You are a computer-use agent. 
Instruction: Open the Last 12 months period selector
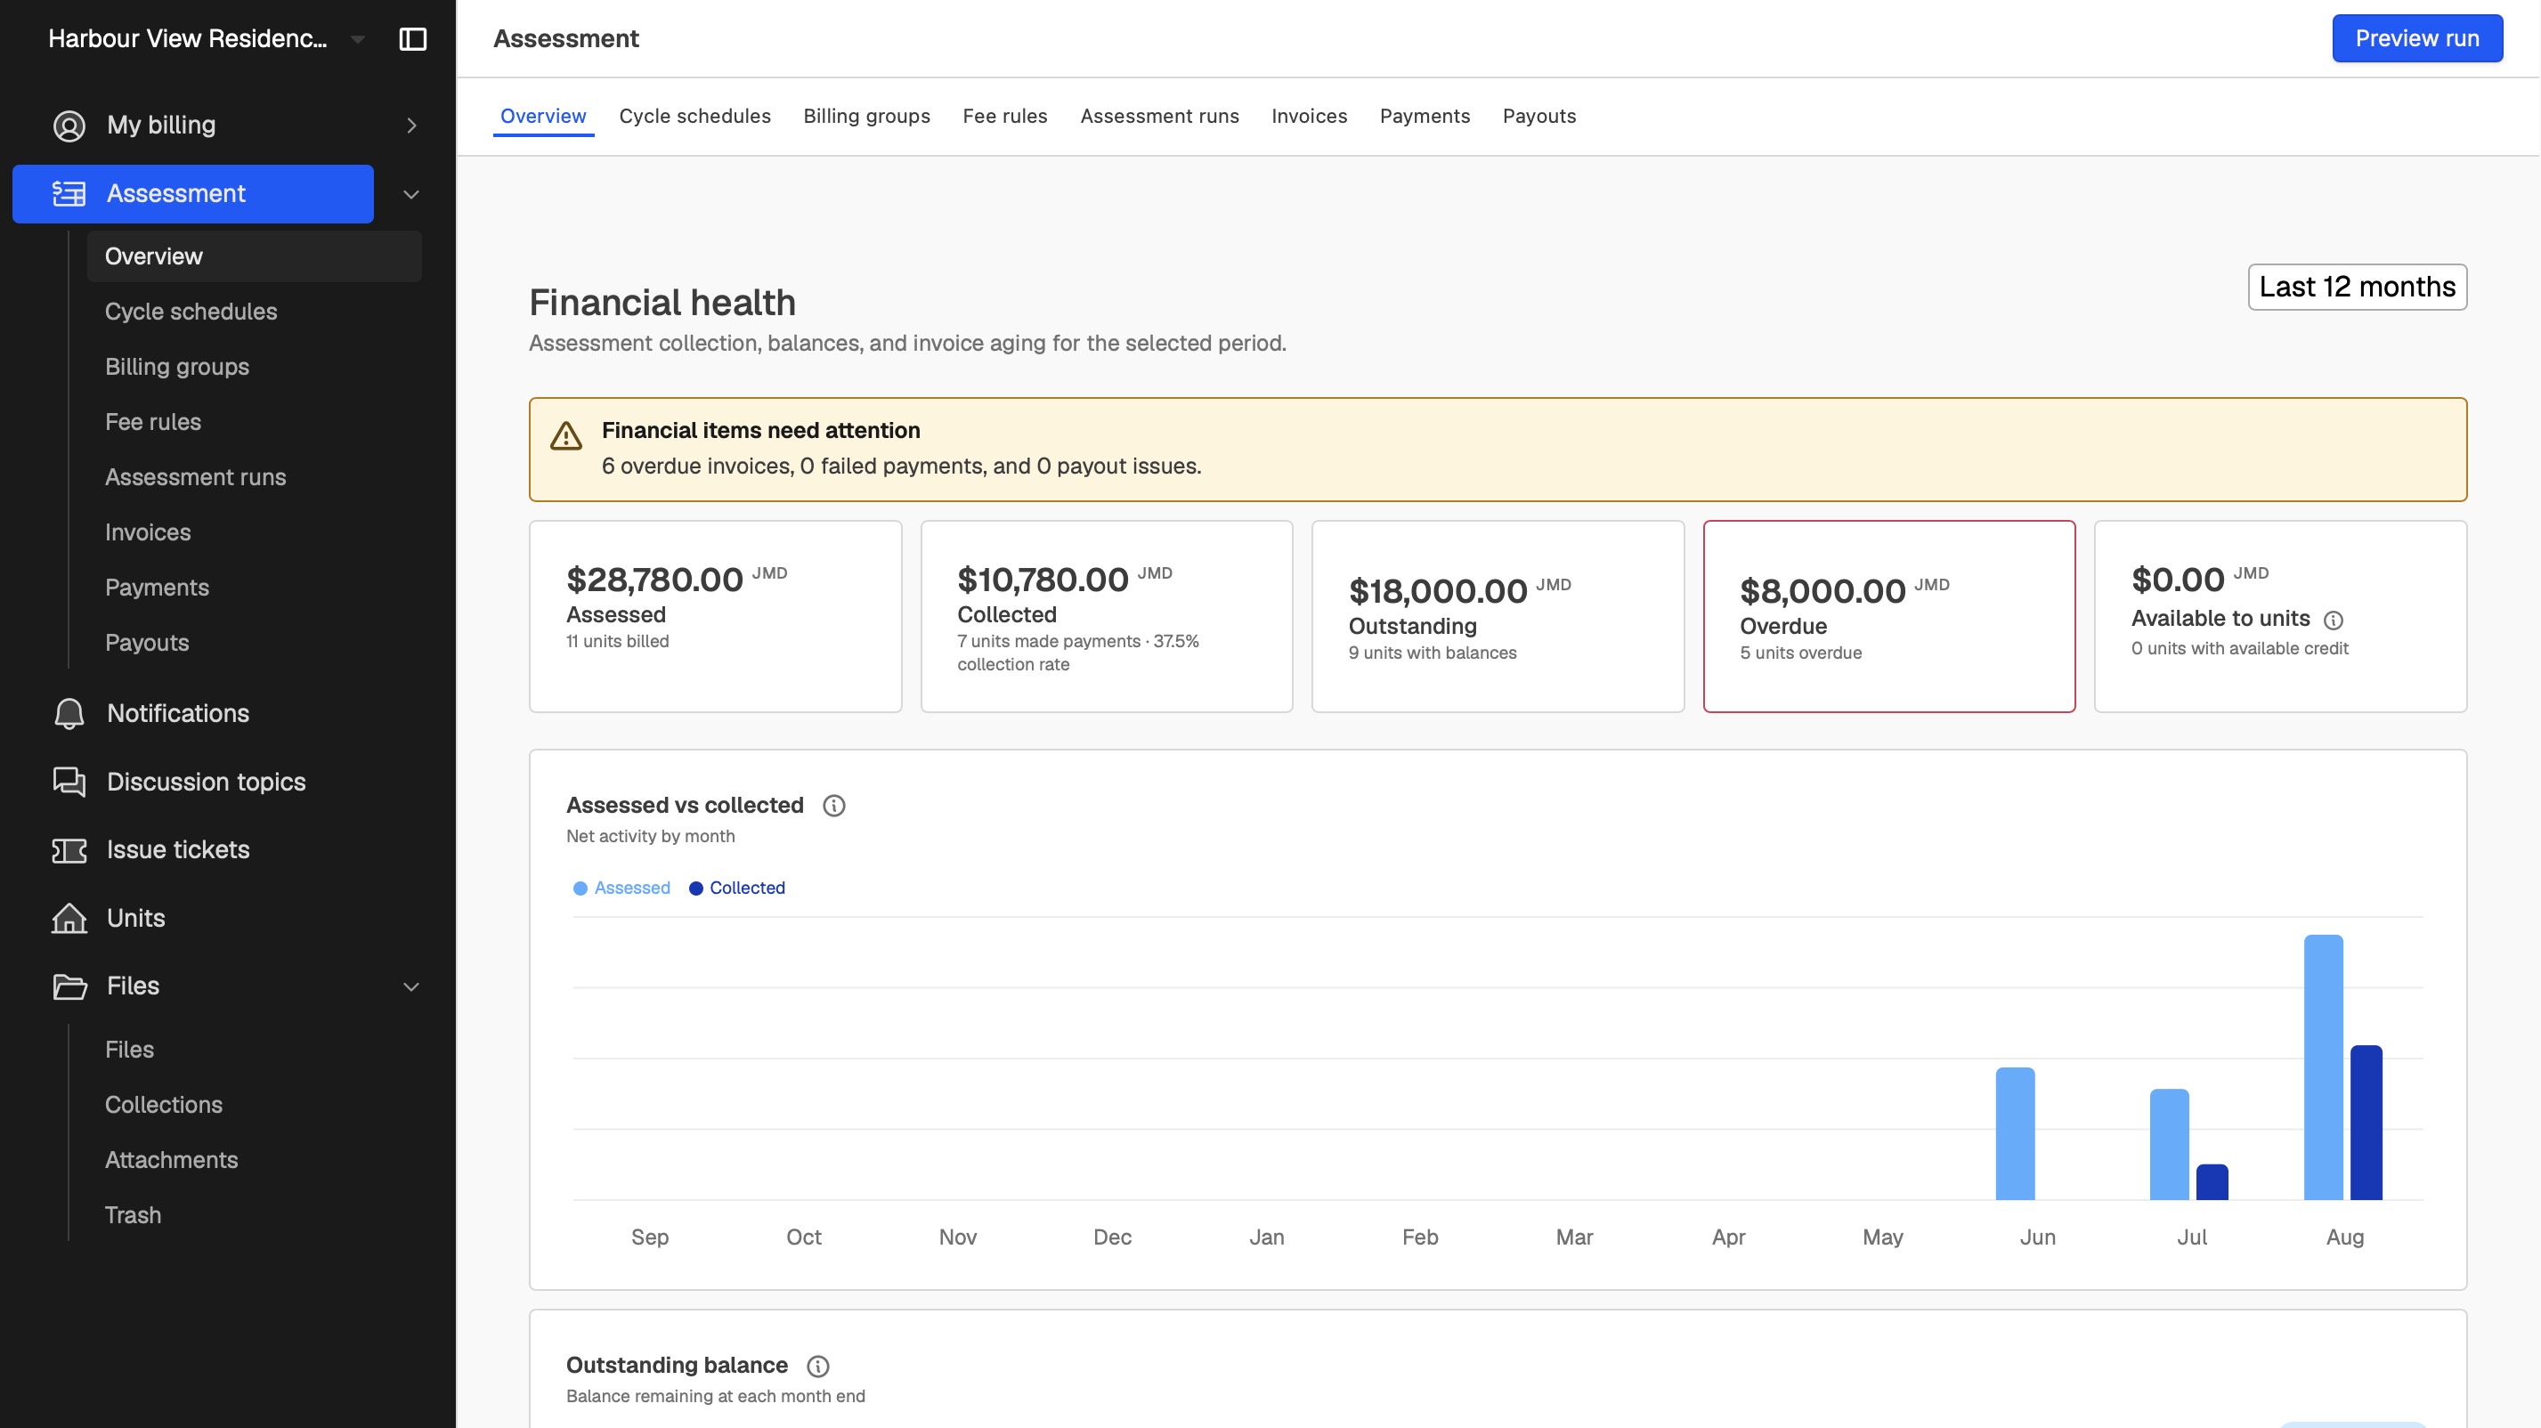[2358, 287]
